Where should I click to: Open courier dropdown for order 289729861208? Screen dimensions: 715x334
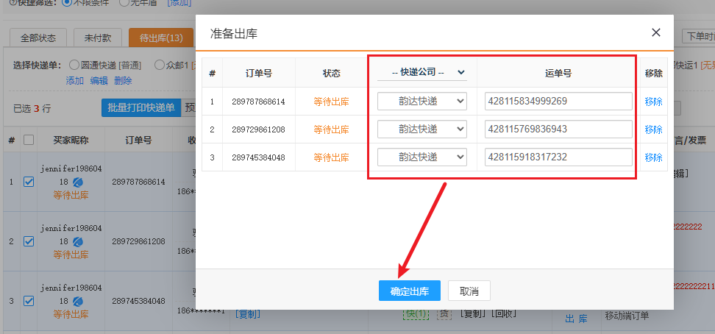(421, 129)
